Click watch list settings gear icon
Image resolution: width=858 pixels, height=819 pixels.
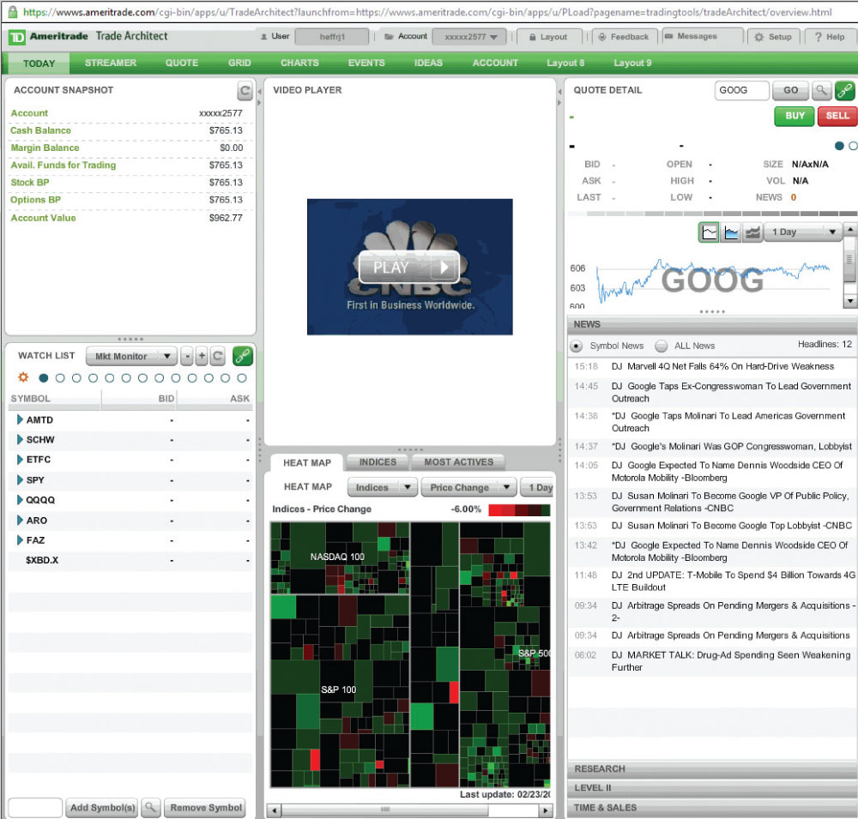(23, 377)
